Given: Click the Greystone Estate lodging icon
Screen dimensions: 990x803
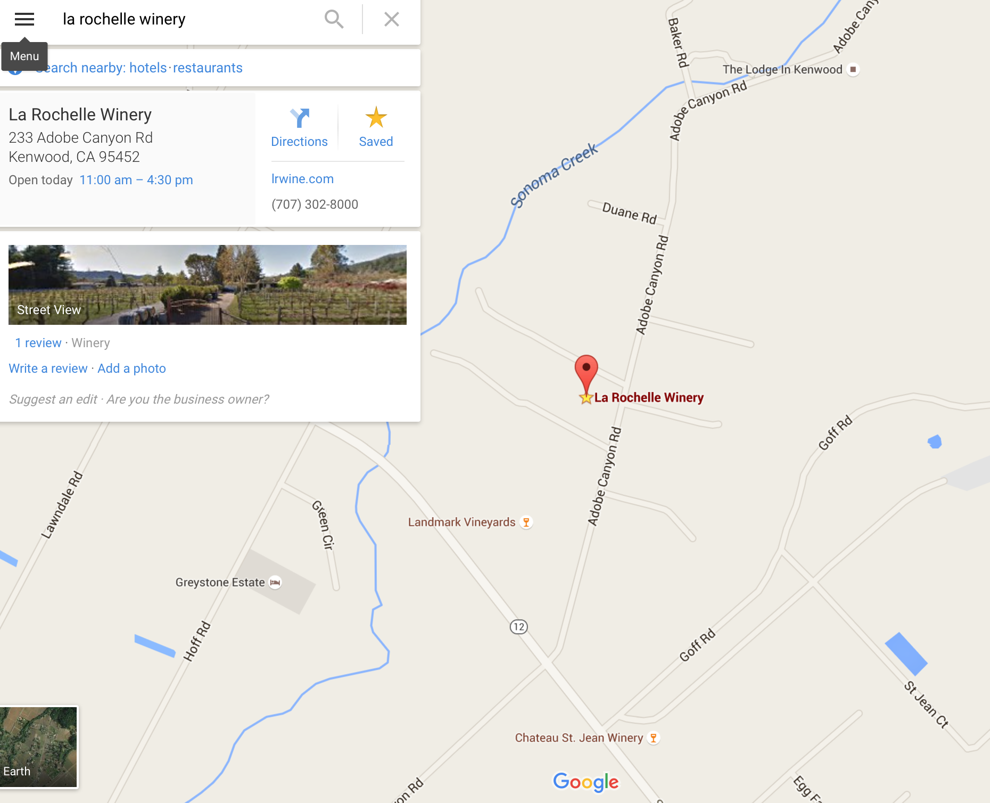Looking at the screenshot, I should pos(275,583).
